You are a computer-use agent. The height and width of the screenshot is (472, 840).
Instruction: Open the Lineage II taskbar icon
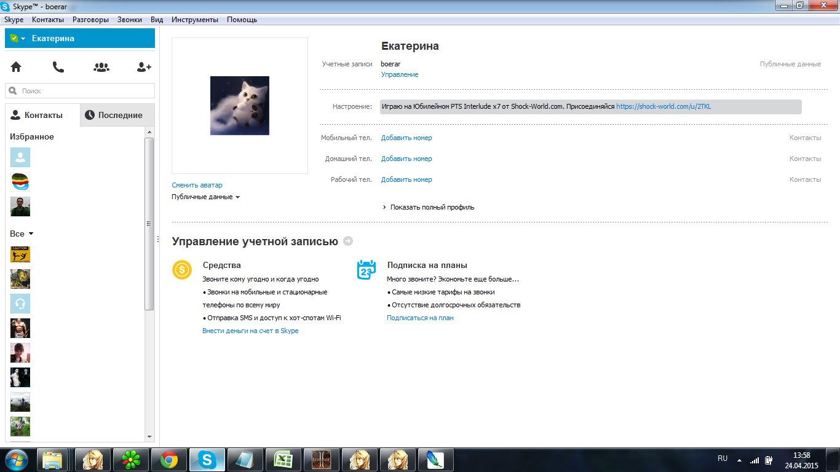321,459
